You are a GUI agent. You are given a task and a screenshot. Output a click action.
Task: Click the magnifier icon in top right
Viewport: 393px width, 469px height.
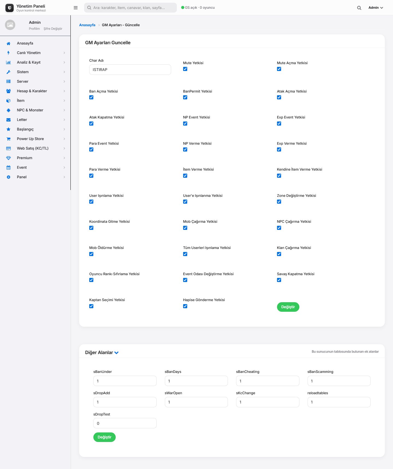point(359,8)
